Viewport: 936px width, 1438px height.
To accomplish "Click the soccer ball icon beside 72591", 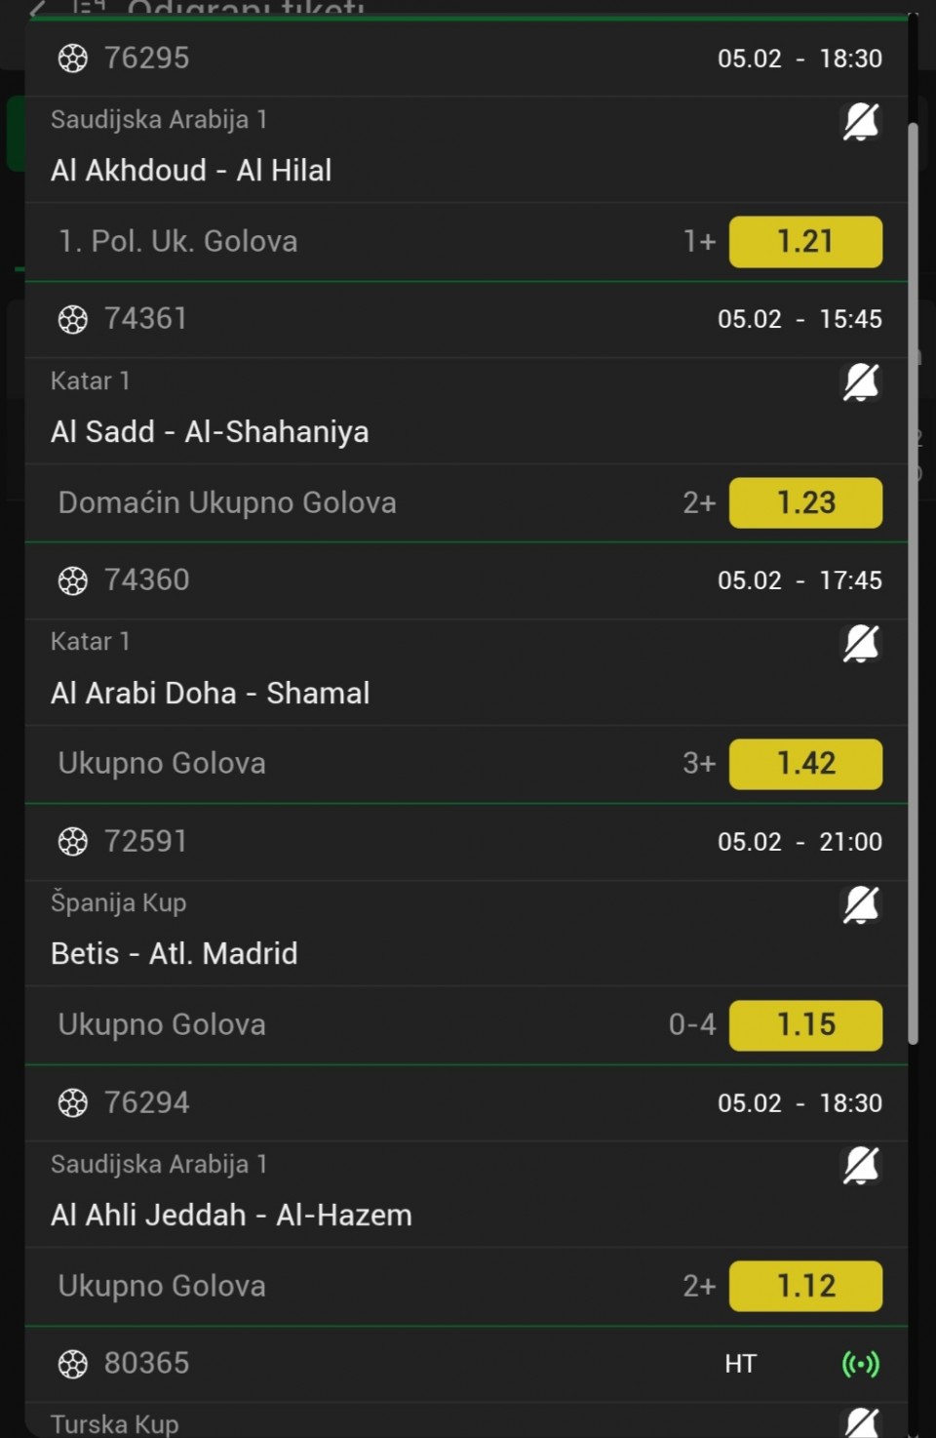I will tap(73, 842).
